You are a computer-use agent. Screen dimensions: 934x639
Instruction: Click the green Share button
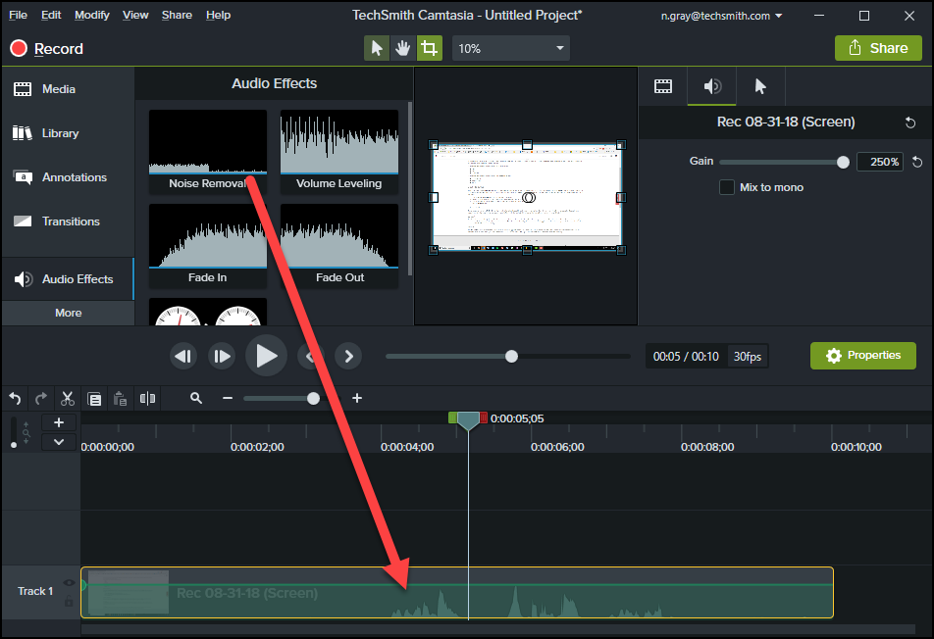pyautogui.click(x=878, y=48)
